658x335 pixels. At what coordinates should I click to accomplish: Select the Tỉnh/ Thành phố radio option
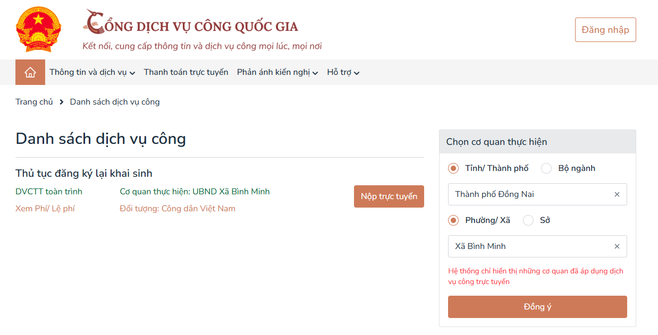click(x=453, y=168)
